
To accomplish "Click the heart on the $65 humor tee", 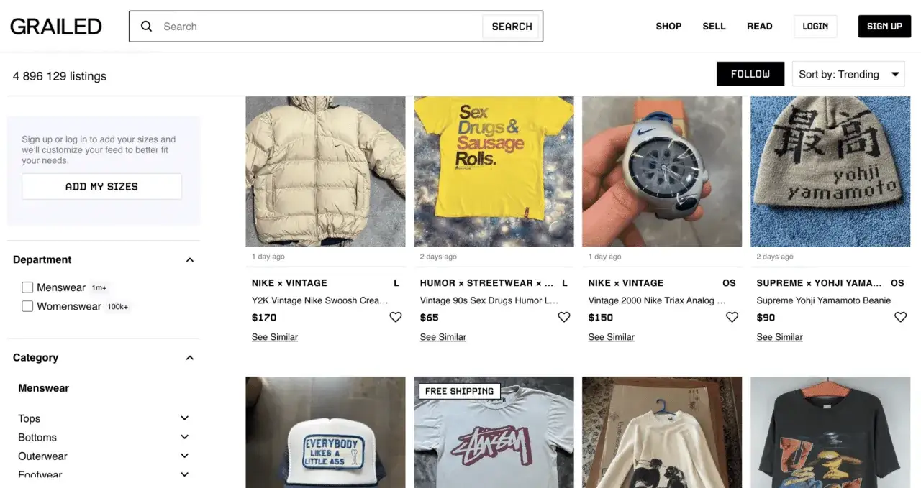I will (564, 317).
